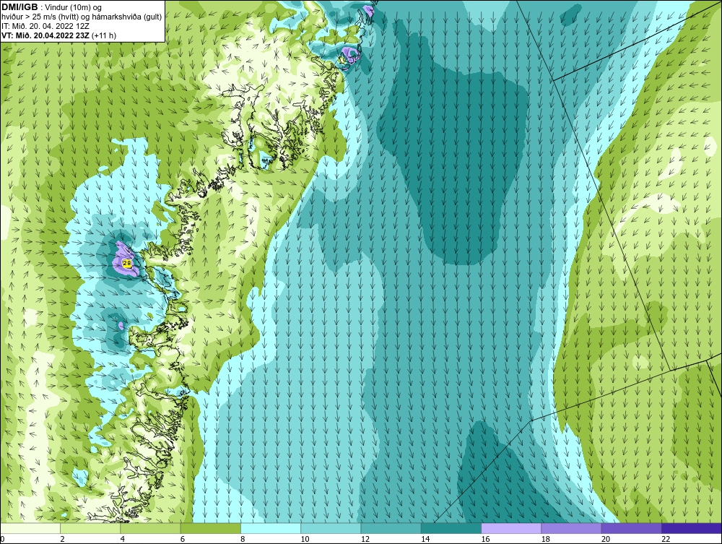Click the yellow 28 maximum gust marker
The height and width of the screenshot is (544, 722).
[x=128, y=264]
